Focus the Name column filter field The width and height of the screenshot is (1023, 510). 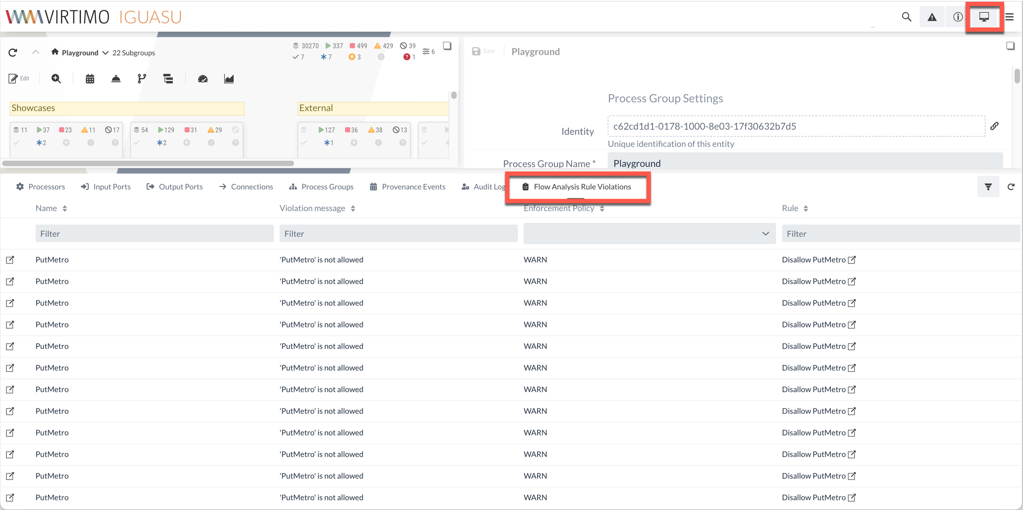[154, 234]
